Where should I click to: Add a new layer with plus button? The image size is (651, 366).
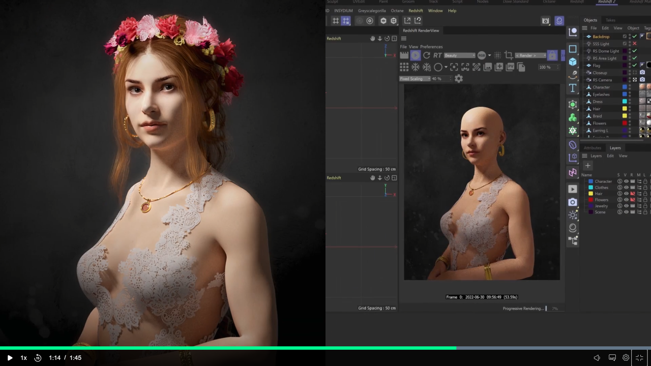click(x=587, y=166)
